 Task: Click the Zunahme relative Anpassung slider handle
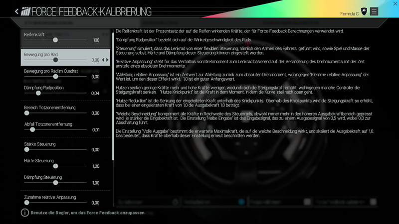coord(27,203)
